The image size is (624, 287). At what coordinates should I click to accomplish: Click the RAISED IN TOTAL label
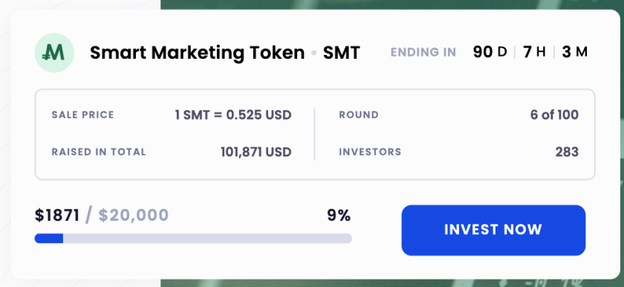(x=99, y=152)
